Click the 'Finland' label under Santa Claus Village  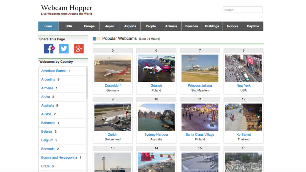pyautogui.click(x=200, y=139)
